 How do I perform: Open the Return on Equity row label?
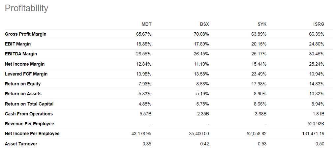coord(23,84)
